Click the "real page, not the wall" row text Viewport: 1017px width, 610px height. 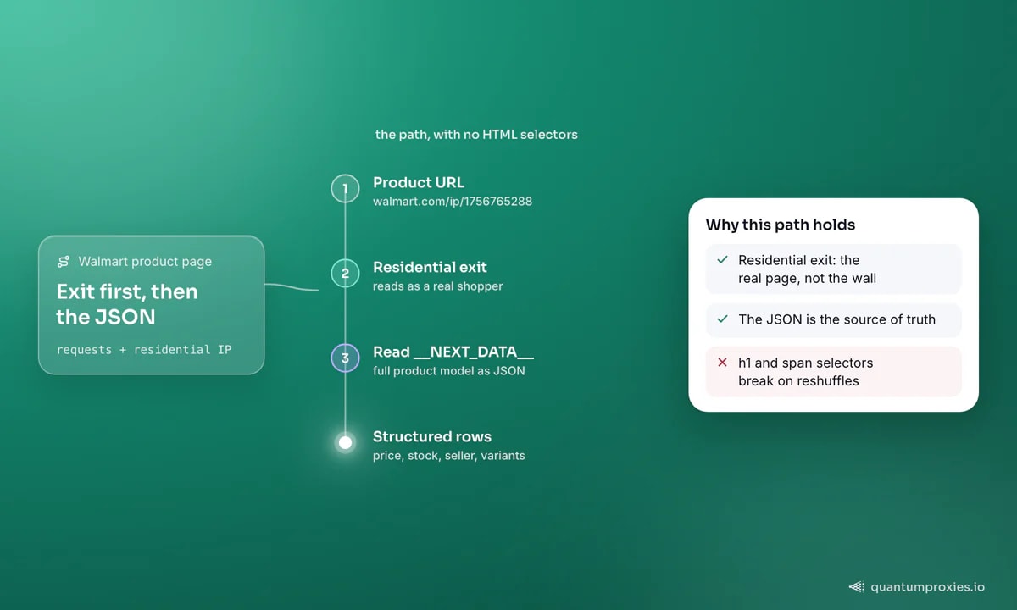coord(807,278)
